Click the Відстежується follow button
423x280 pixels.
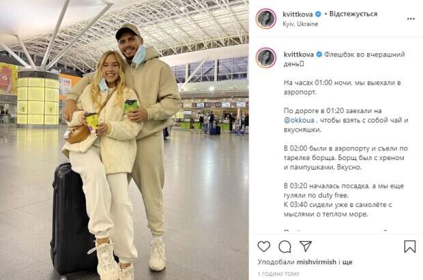tap(353, 14)
